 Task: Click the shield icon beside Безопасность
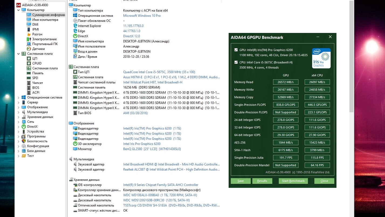(x=24, y=141)
